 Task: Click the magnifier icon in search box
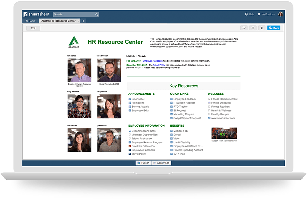tap(96, 15)
